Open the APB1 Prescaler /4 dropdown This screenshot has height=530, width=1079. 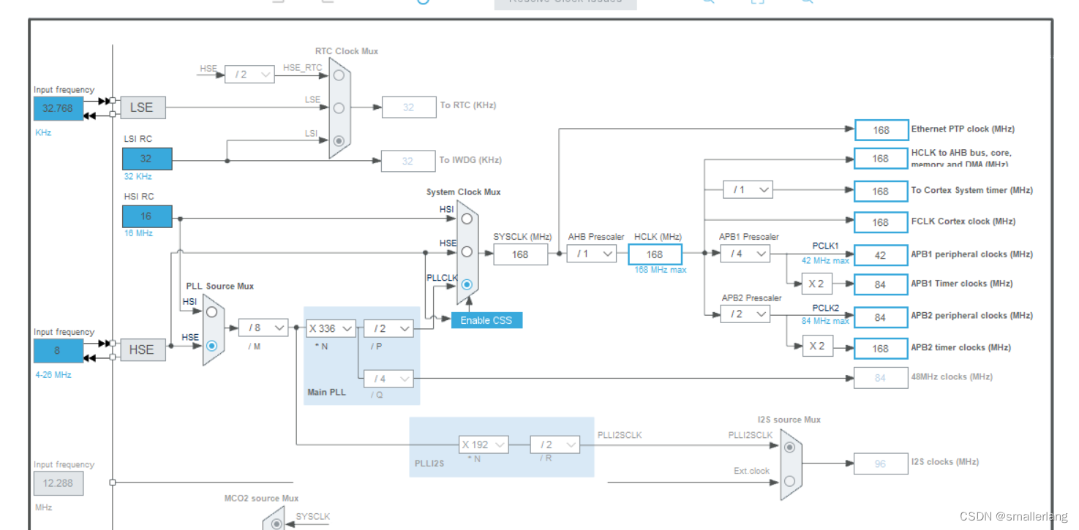click(745, 254)
